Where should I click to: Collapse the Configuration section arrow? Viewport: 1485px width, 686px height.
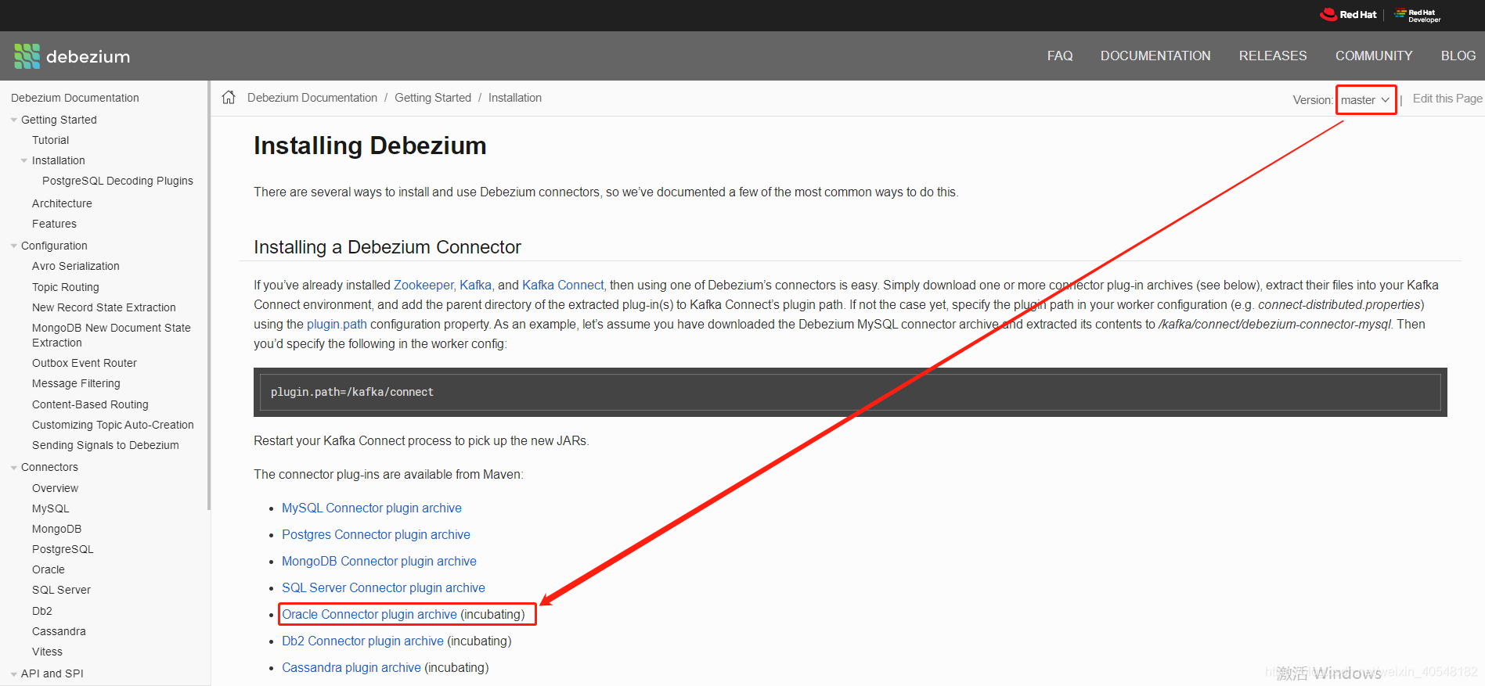click(x=13, y=246)
